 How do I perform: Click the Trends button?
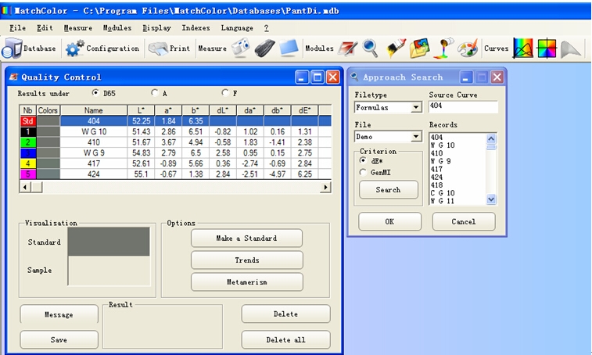point(246,260)
